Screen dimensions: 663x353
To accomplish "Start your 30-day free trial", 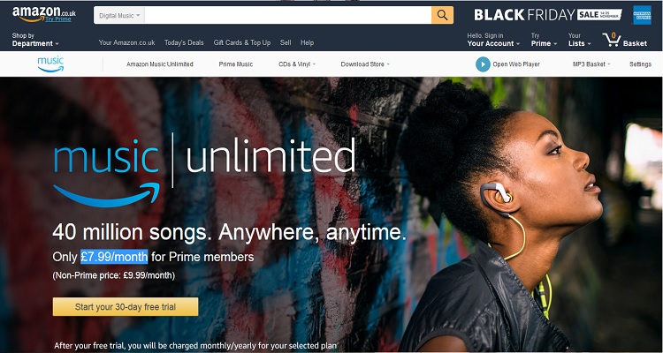I will pos(126,306).
